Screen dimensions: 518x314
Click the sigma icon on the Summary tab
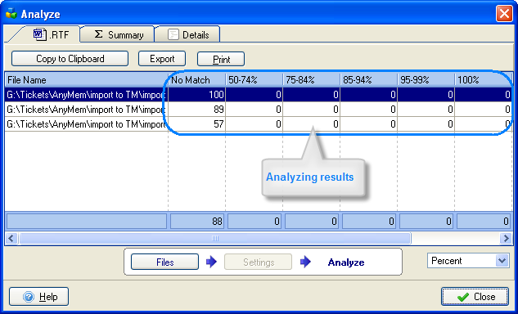tap(98, 34)
